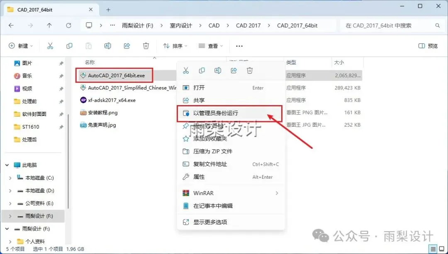Go up one folder level

[x=49, y=25]
